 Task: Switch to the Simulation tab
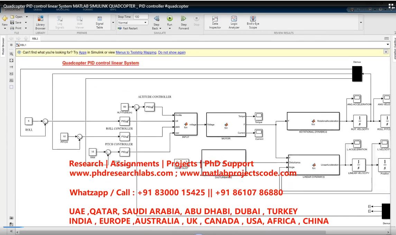click(x=12, y=10)
